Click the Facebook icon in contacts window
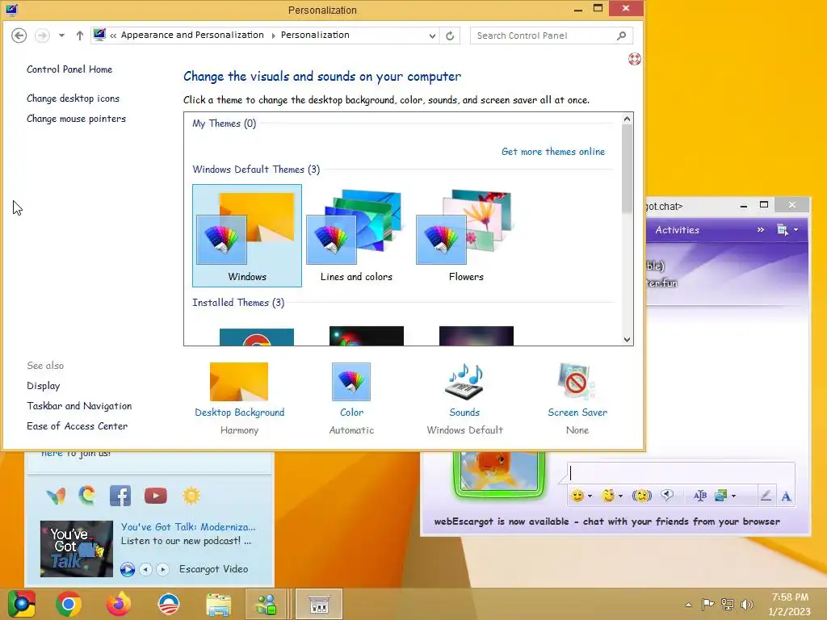This screenshot has height=620, width=827. [120, 496]
